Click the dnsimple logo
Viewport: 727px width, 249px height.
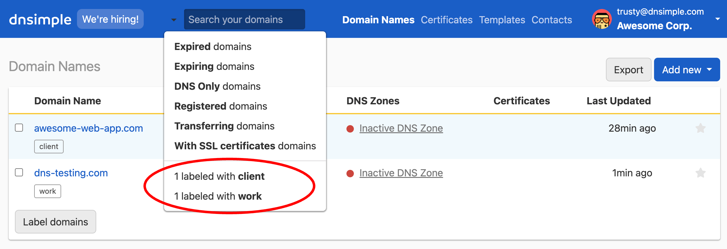point(40,20)
